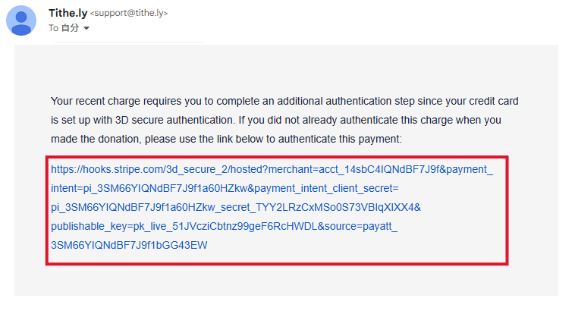Click the words "credit card" in body

(x=491, y=101)
